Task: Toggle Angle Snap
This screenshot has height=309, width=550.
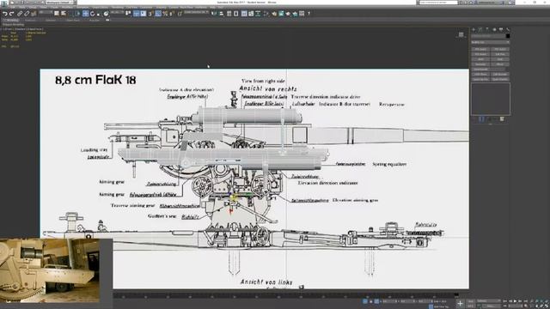Action: tap(158, 14)
